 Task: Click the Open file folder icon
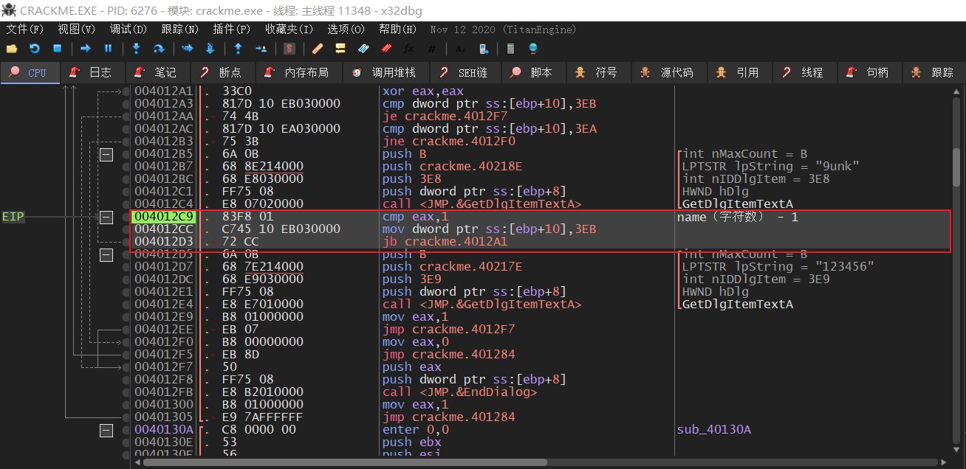point(11,49)
